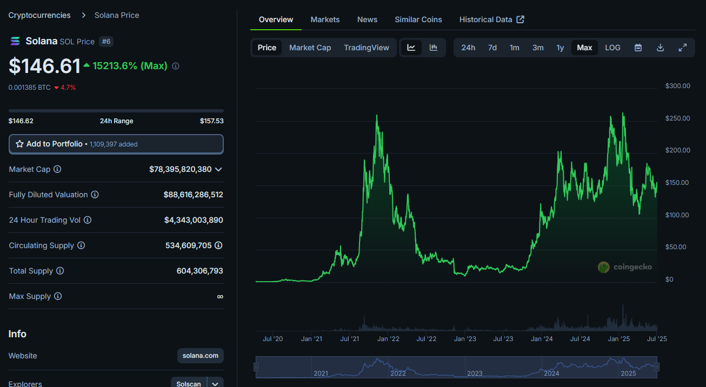Click the $157.53 range high value
The height and width of the screenshot is (387, 706).
pyautogui.click(x=212, y=121)
